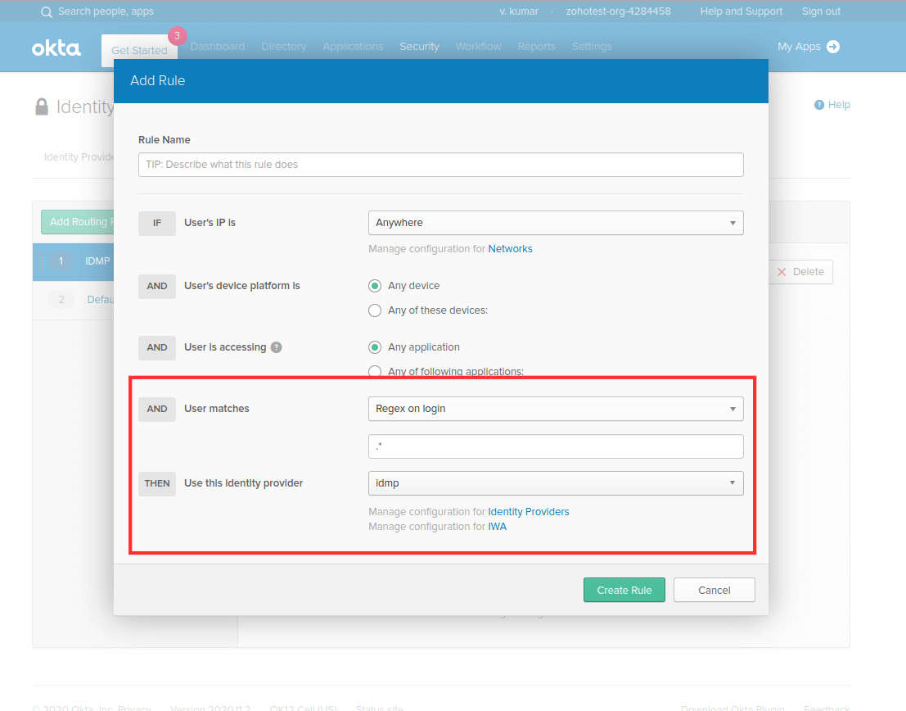The image size is (906, 711).
Task: Click the drag handle on IDMP rule row
Action: point(41,261)
